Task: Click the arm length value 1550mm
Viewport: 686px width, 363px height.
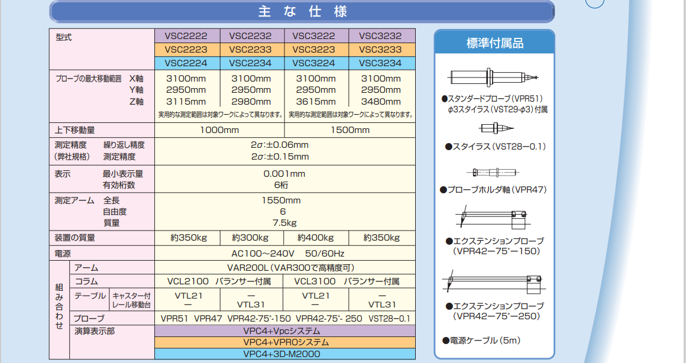Action: coord(281,200)
